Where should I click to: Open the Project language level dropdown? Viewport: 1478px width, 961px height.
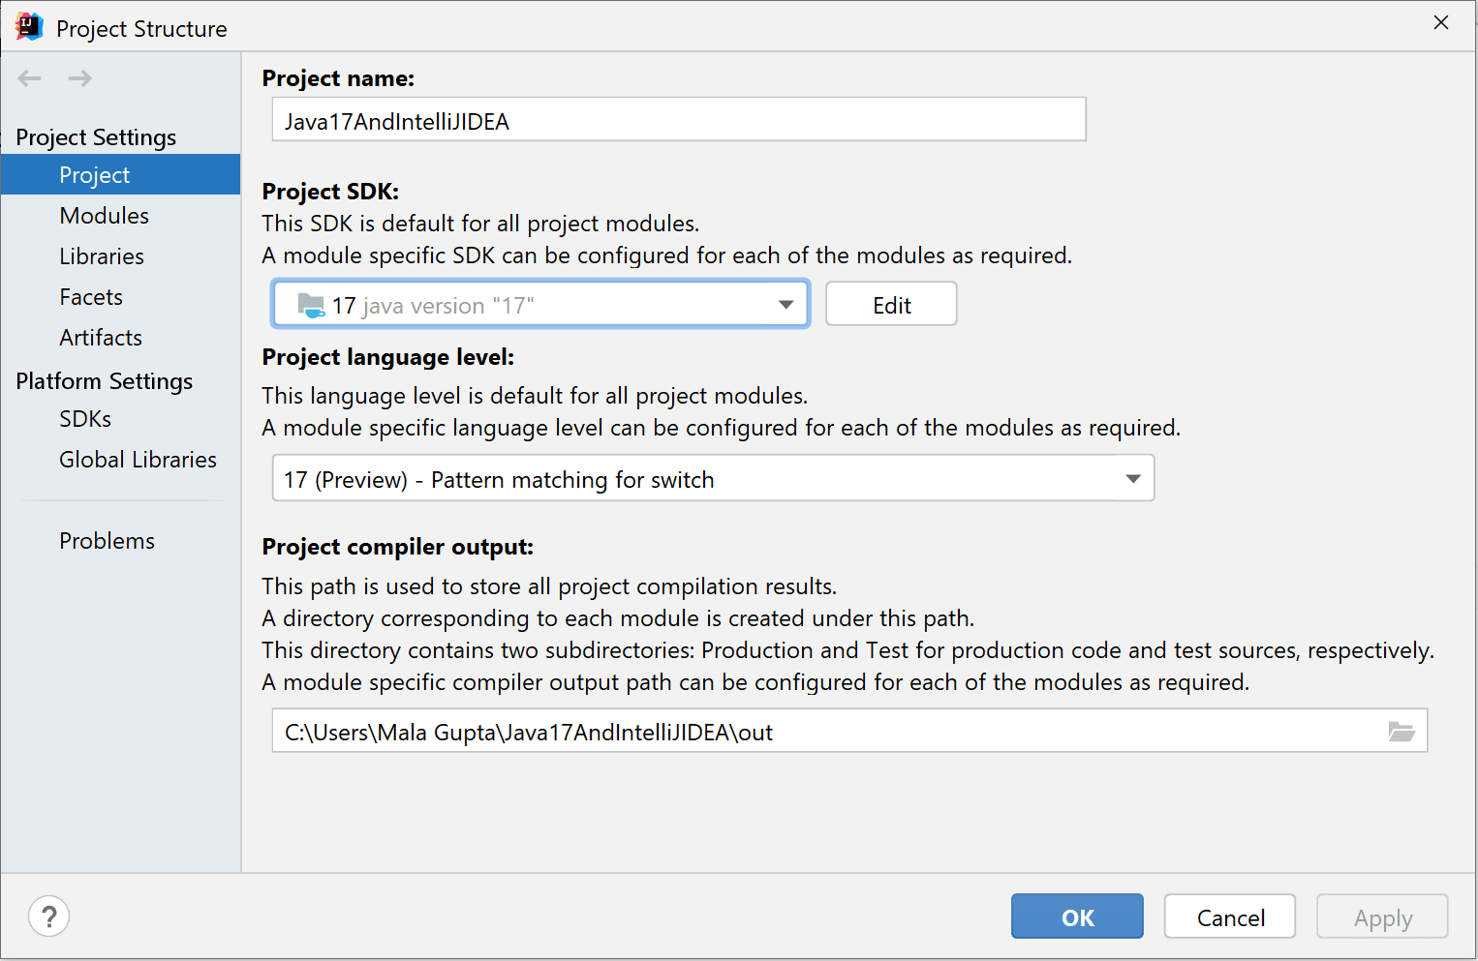(x=1132, y=477)
